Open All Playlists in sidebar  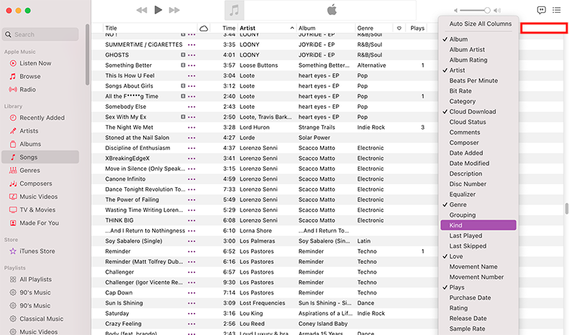tap(36, 279)
